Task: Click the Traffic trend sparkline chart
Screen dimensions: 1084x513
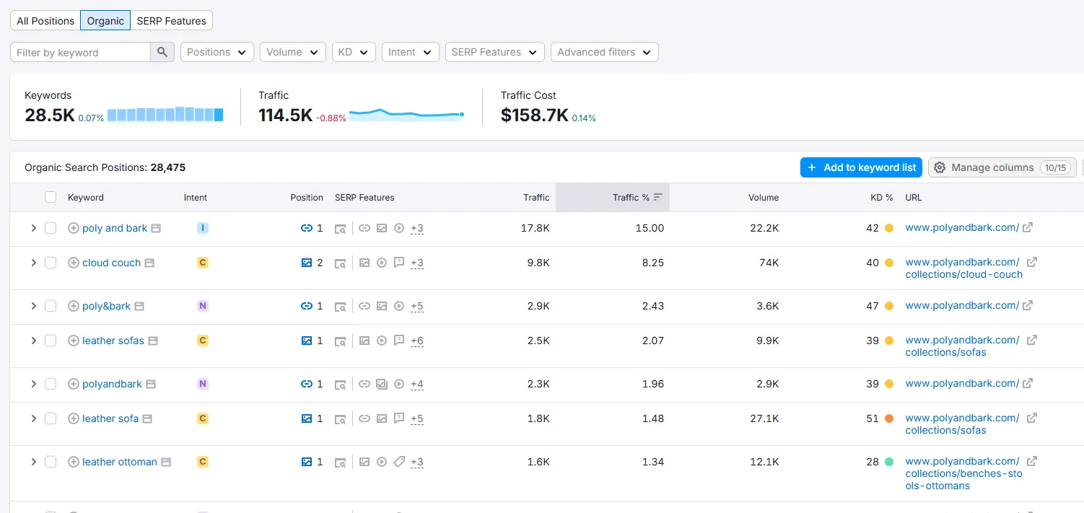Action: [x=406, y=113]
